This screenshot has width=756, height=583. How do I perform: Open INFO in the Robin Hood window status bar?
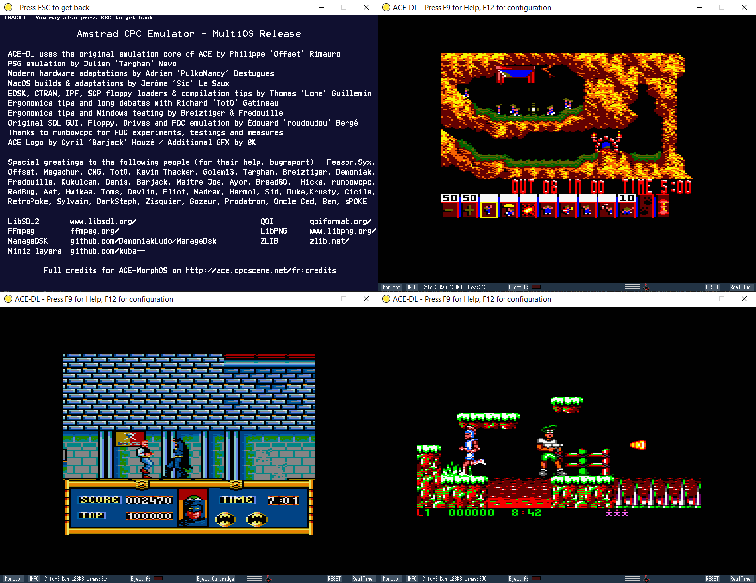point(412,579)
